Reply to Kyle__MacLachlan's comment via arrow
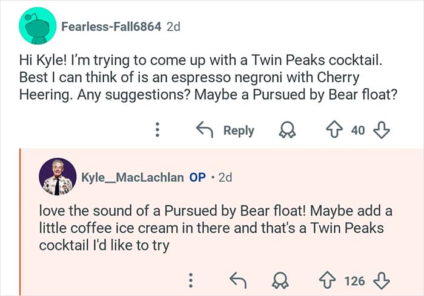This screenshot has width=424, height=296. (x=238, y=280)
